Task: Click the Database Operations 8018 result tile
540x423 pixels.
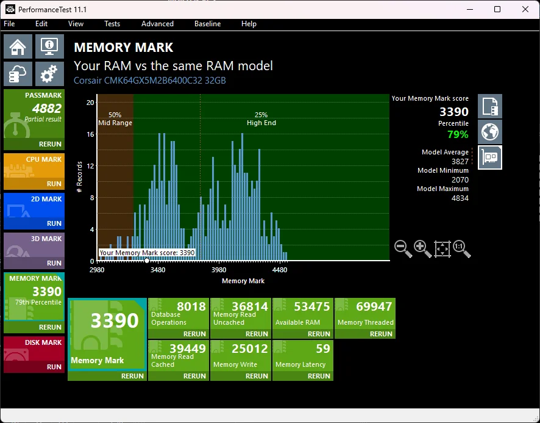Action: point(179,314)
